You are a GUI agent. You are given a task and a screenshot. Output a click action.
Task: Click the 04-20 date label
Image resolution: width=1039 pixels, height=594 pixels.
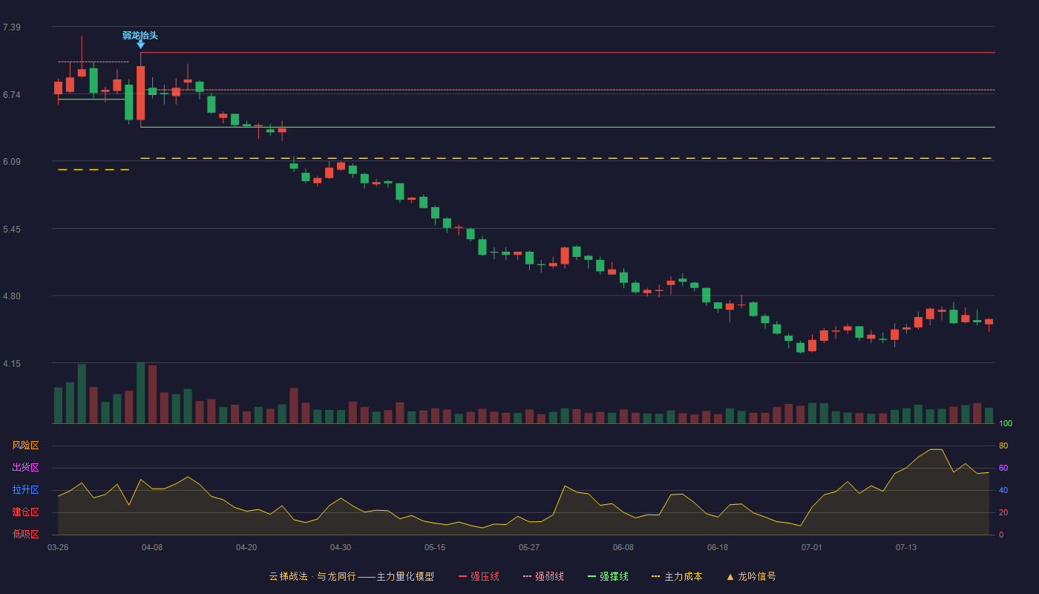click(x=246, y=547)
